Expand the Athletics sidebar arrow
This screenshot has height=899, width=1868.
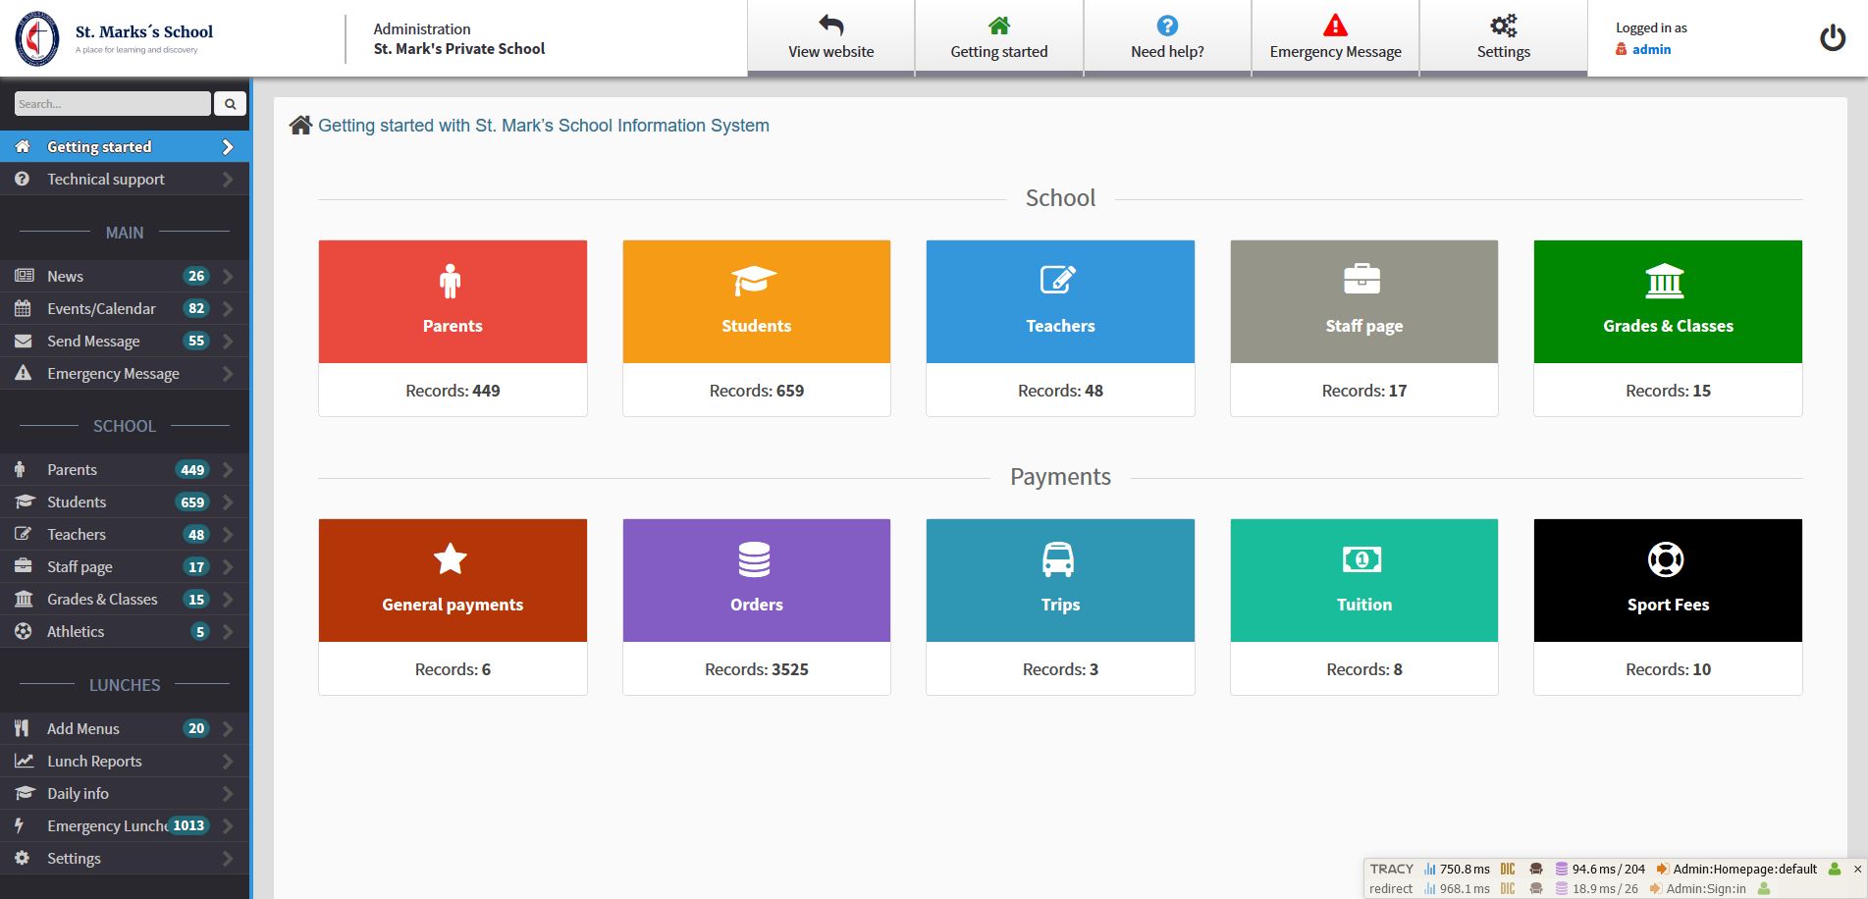pos(228,632)
